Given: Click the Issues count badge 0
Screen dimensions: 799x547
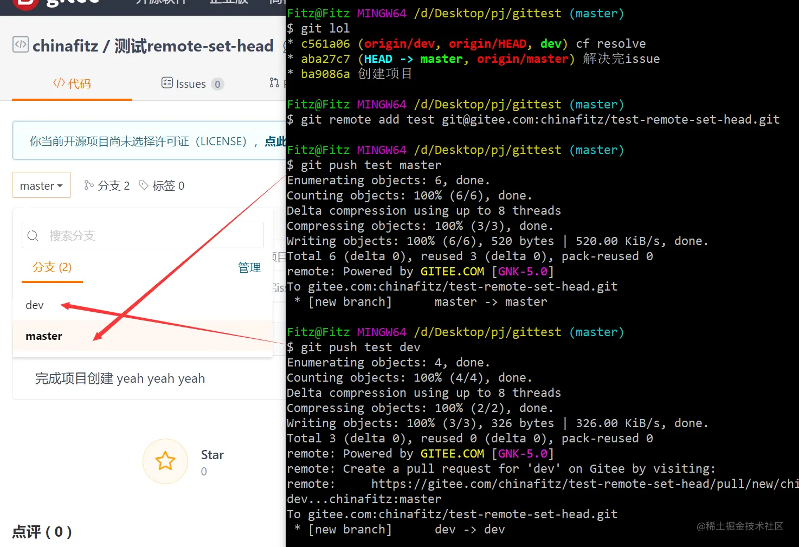Looking at the screenshot, I should pyautogui.click(x=217, y=84).
